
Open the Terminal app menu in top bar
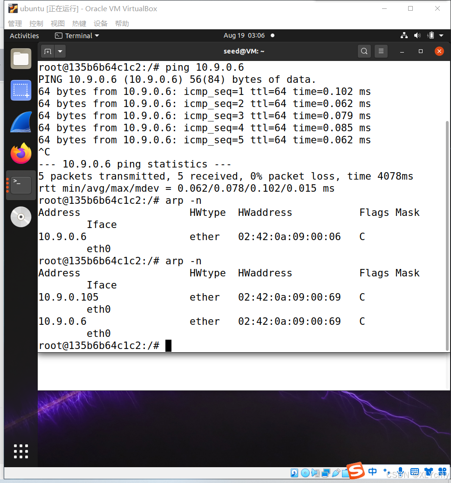pyautogui.click(x=77, y=36)
